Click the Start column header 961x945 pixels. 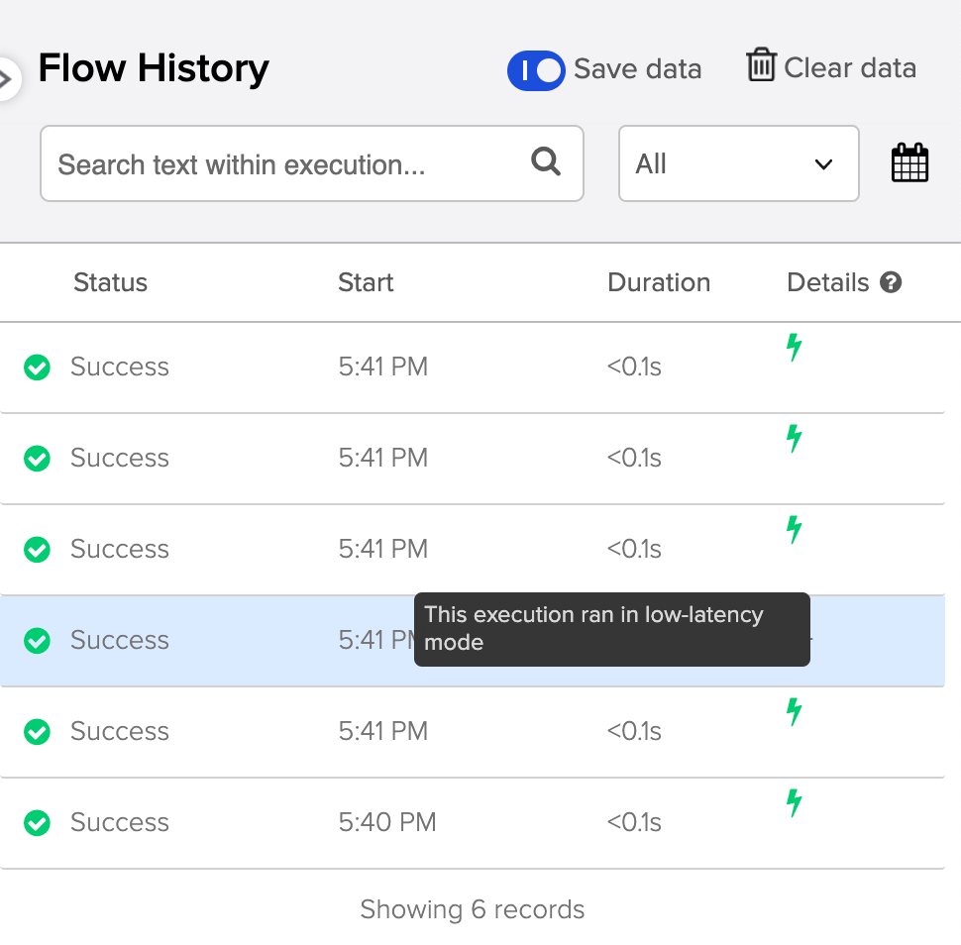[366, 283]
